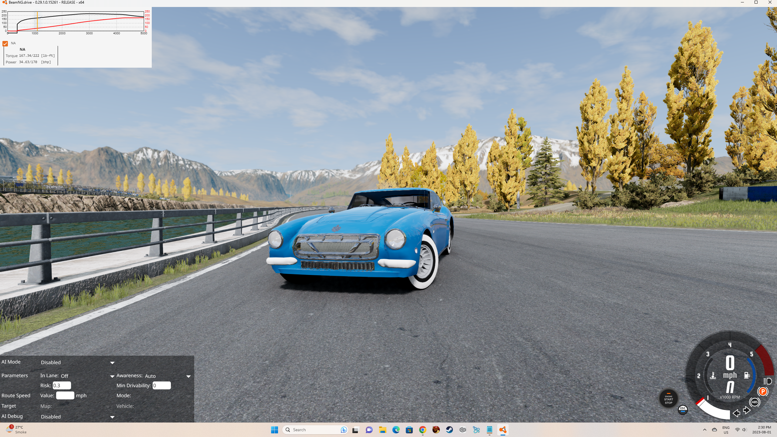The image size is (777, 437).
Task: Click the Target label
Action: click(x=9, y=406)
